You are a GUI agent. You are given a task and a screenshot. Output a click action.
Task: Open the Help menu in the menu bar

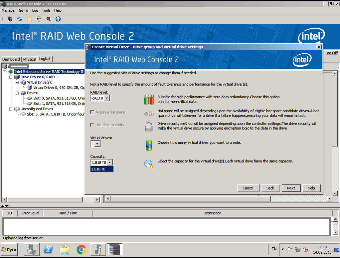coord(58,10)
